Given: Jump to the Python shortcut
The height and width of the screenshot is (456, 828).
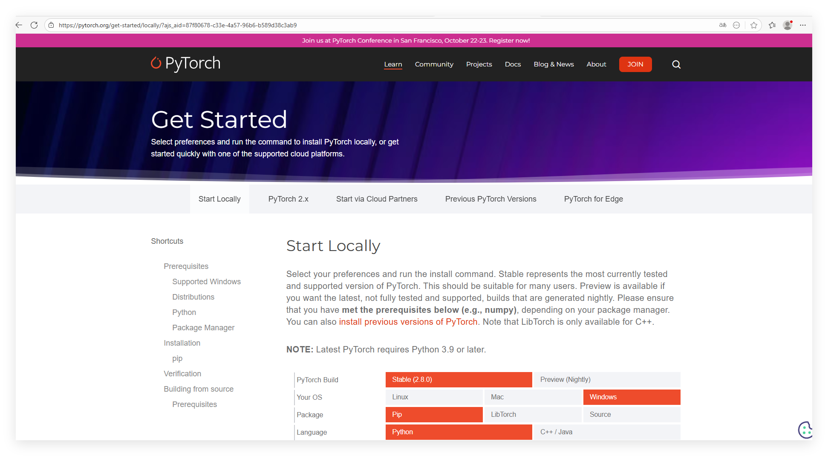Looking at the screenshot, I should click(x=184, y=312).
